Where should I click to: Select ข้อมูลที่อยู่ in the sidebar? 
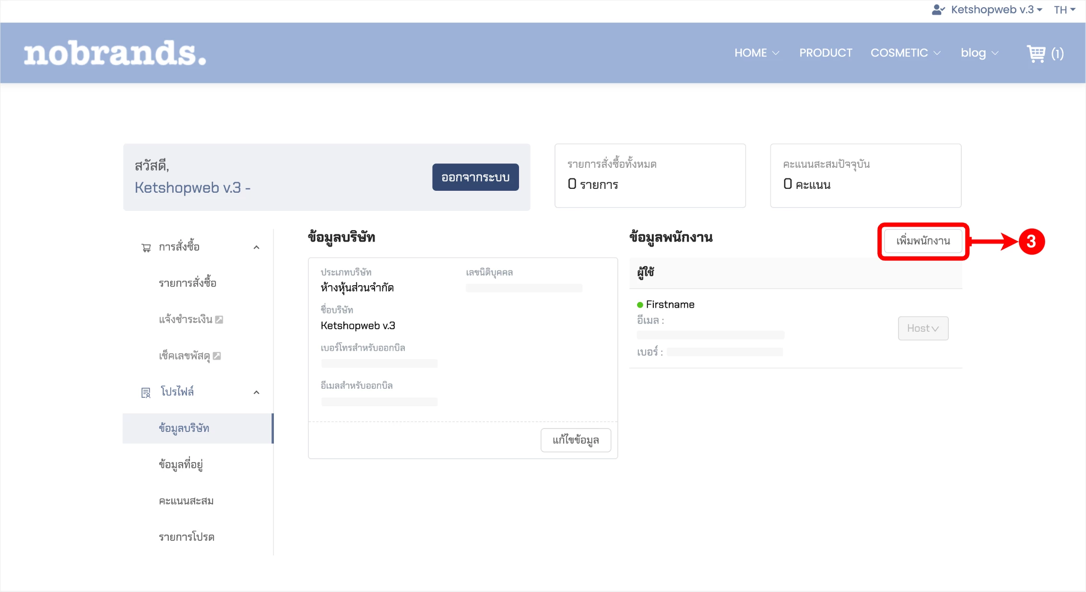(181, 464)
